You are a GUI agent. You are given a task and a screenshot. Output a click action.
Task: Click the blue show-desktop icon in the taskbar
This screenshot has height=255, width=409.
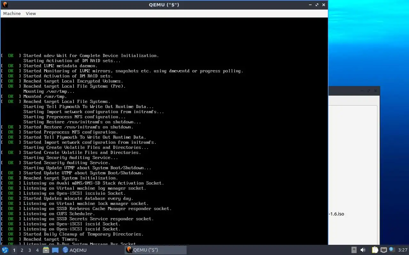pyautogui.click(x=55, y=250)
